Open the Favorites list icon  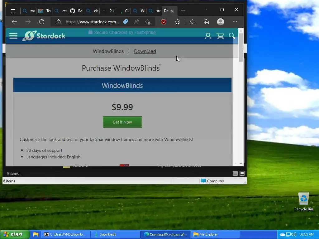point(193,22)
